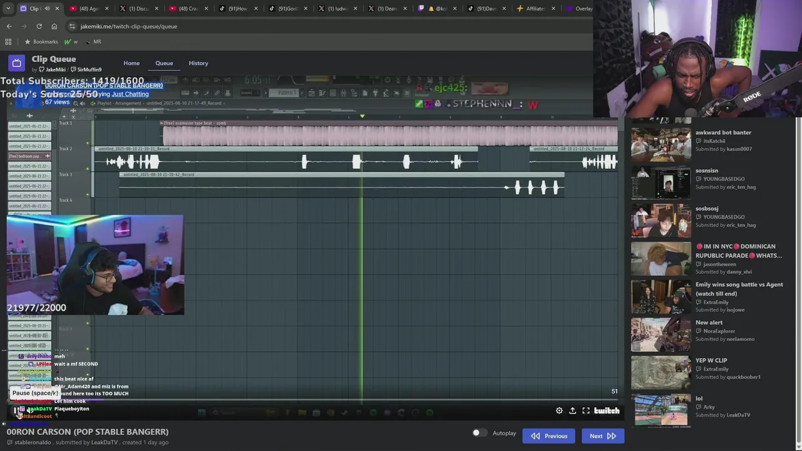Image resolution: width=802 pixels, height=451 pixels.
Task: Go forward one page in browser
Action: (24, 26)
